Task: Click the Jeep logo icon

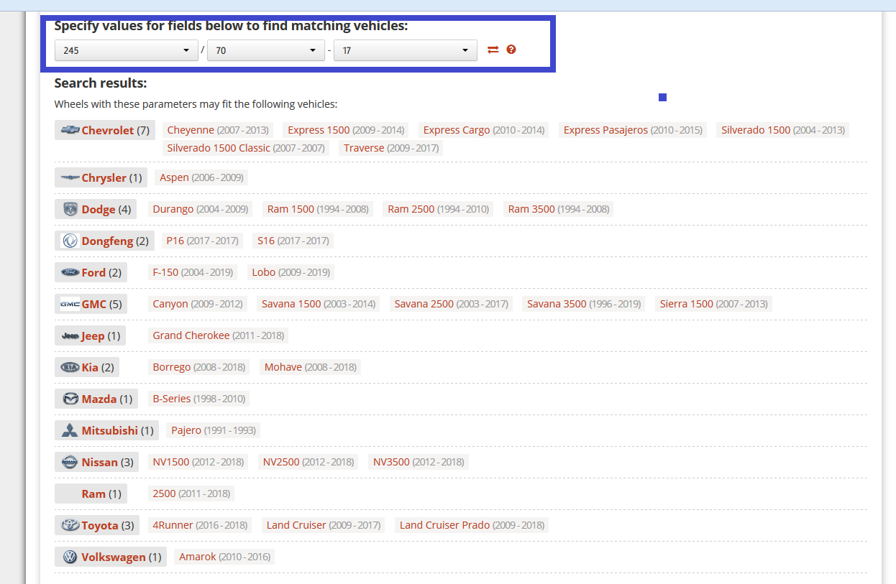Action: 70,335
